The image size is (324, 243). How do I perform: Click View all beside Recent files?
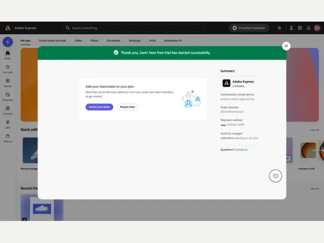[314, 189]
